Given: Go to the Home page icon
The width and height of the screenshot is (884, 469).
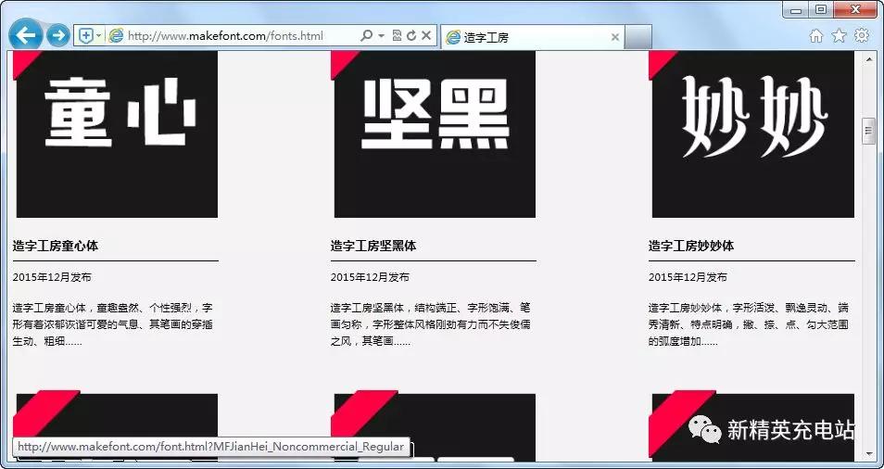Looking at the screenshot, I should point(815,36).
